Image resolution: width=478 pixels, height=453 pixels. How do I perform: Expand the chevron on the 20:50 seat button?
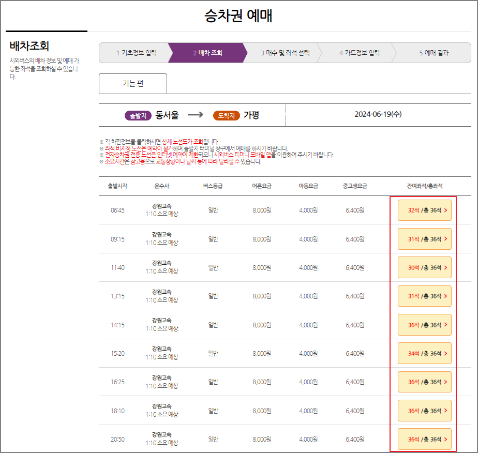(447, 439)
